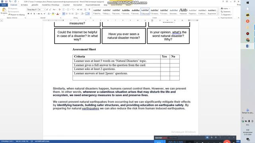The height and width of the screenshot is (143, 255).
Task: Open the Рассылки ribbon tab
Action: [x=78, y=5]
